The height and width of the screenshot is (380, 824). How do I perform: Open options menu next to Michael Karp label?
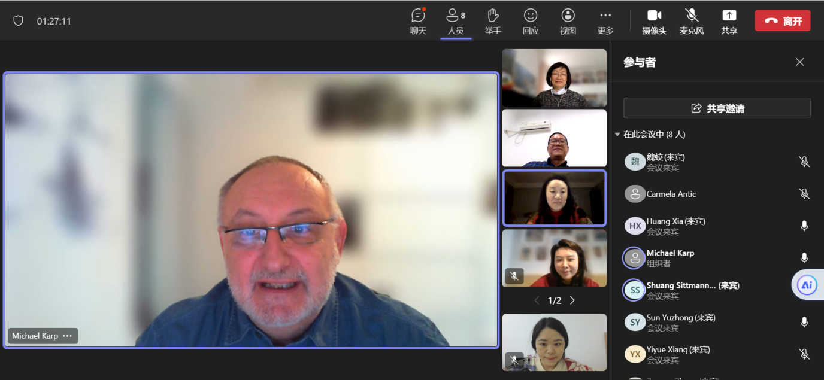click(68, 336)
